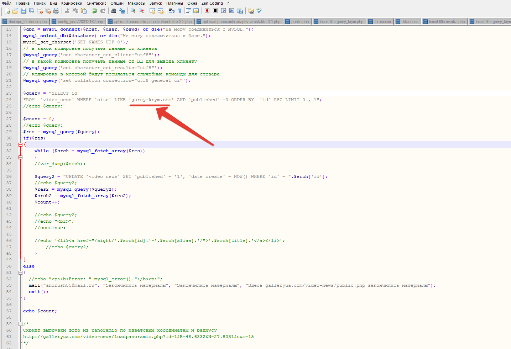
Task: Switch to api-read-panoramio-adaptiv-vkontakte-3.1.php tab
Action: [x=239, y=21]
